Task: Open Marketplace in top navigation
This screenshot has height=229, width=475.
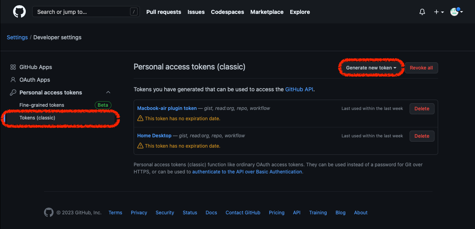Action: coord(267,12)
